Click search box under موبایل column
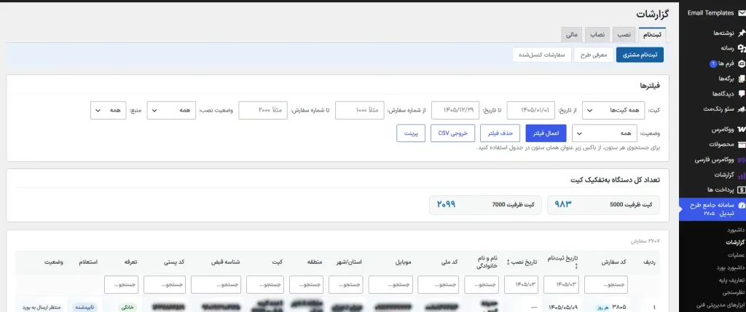The height and width of the screenshot is (312, 746). click(390, 284)
